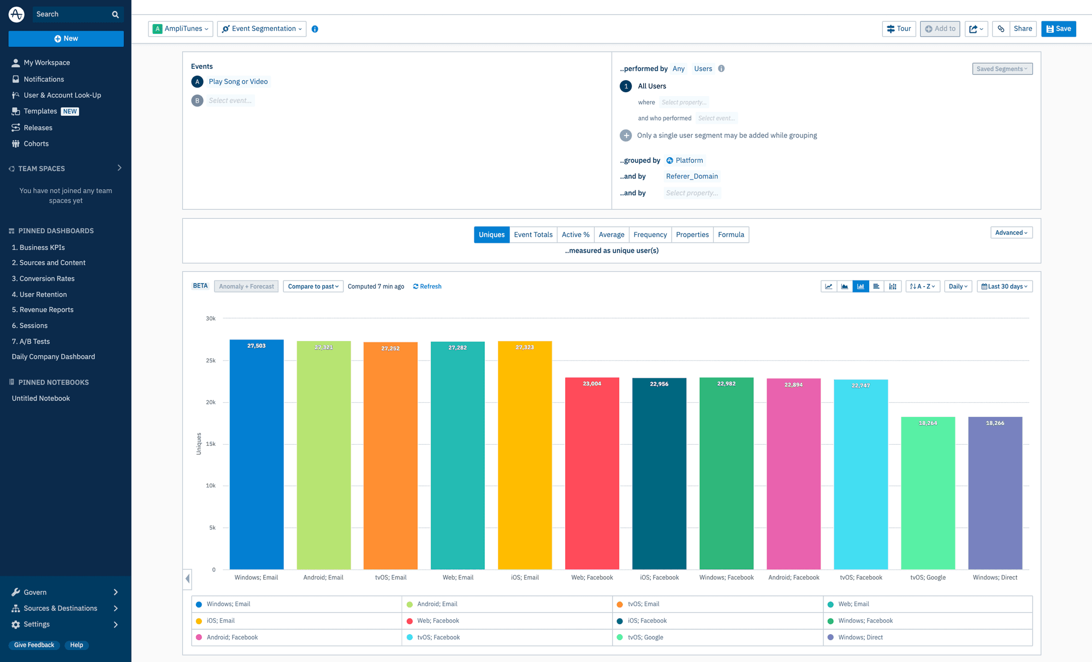Toggle Windows; Email series in legend
This screenshot has width=1092, height=662.
point(228,604)
